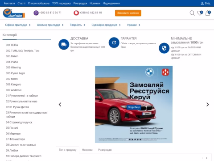Open category 06 Маркери
The height and width of the screenshot is (161, 214).
[13, 133]
